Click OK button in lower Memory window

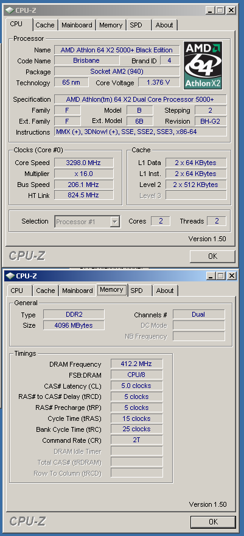click(x=213, y=521)
